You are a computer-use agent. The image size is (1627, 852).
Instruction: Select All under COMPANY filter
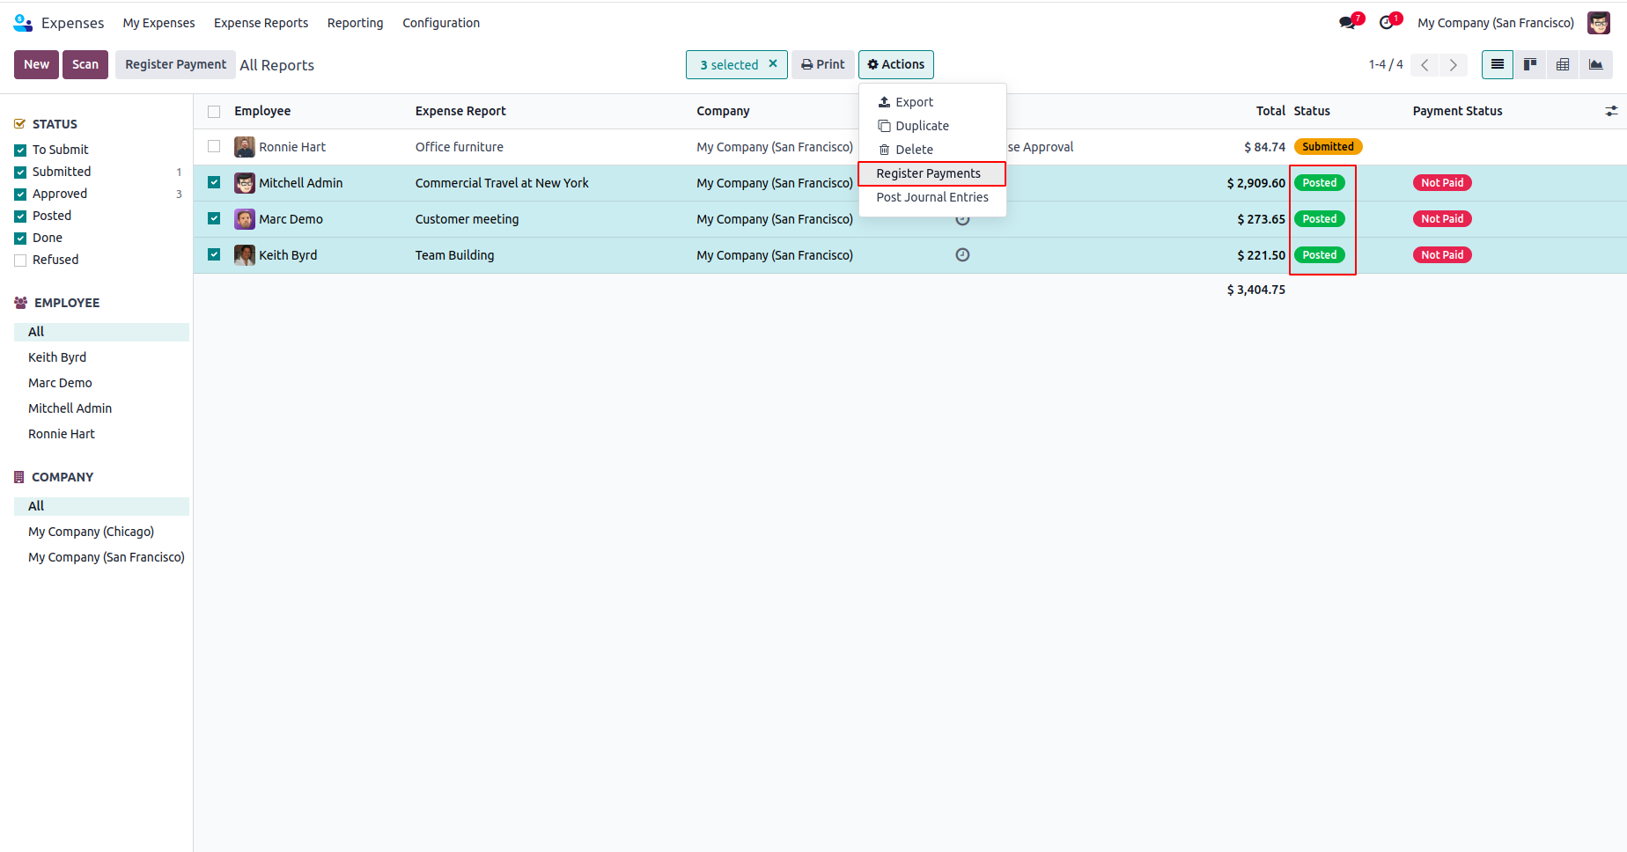[x=101, y=506]
